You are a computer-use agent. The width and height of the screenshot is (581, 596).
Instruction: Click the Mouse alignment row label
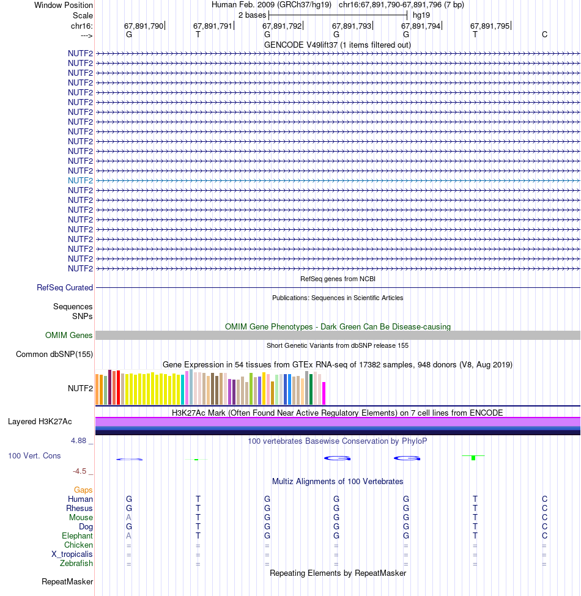[81, 518]
